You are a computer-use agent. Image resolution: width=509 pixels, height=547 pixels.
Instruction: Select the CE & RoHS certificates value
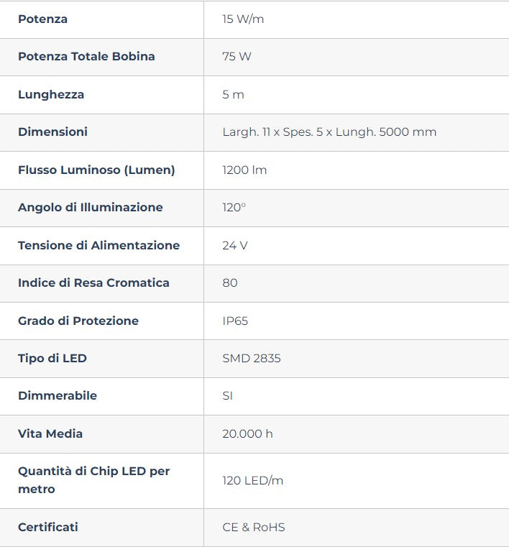click(x=254, y=528)
